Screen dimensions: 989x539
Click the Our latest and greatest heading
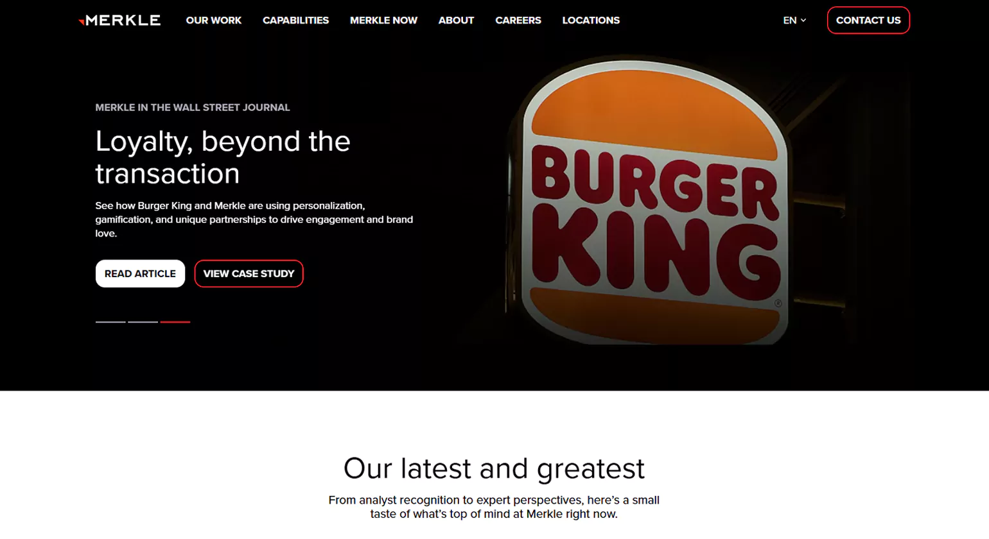[x=494, y=468]
